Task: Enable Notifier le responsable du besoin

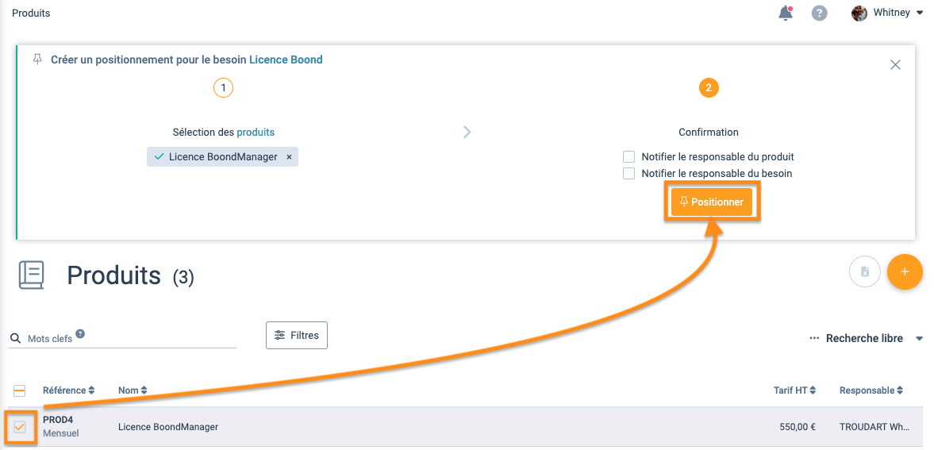Action: pos(629,174)
